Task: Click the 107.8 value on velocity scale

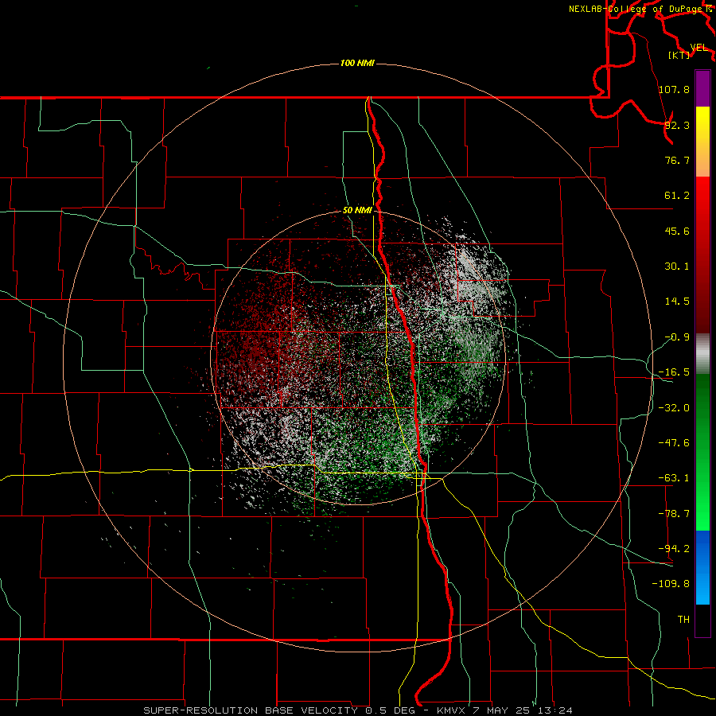Action: (x=674, y=89)
